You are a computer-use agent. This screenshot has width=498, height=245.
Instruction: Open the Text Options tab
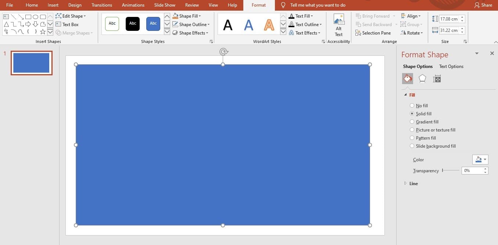[451, 66]
